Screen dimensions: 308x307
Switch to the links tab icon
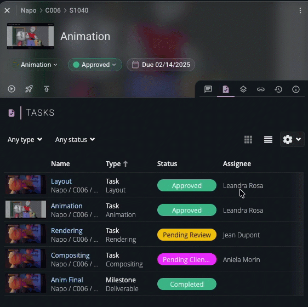[x=261, y=89]
